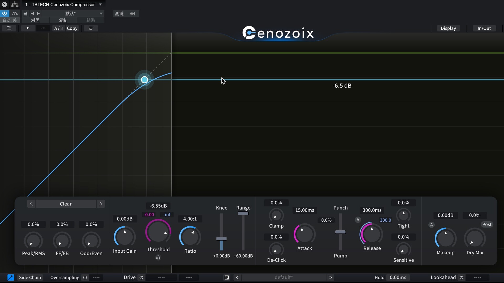
Task: Click the round knob icon at top-left
Action: 4,4
